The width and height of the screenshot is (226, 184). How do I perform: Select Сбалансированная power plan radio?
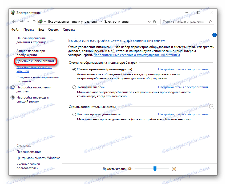pyautogui.click(x=74, y=69)
